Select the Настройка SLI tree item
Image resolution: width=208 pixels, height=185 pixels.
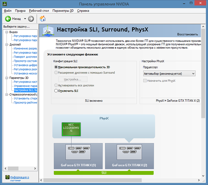pos(26,90)
